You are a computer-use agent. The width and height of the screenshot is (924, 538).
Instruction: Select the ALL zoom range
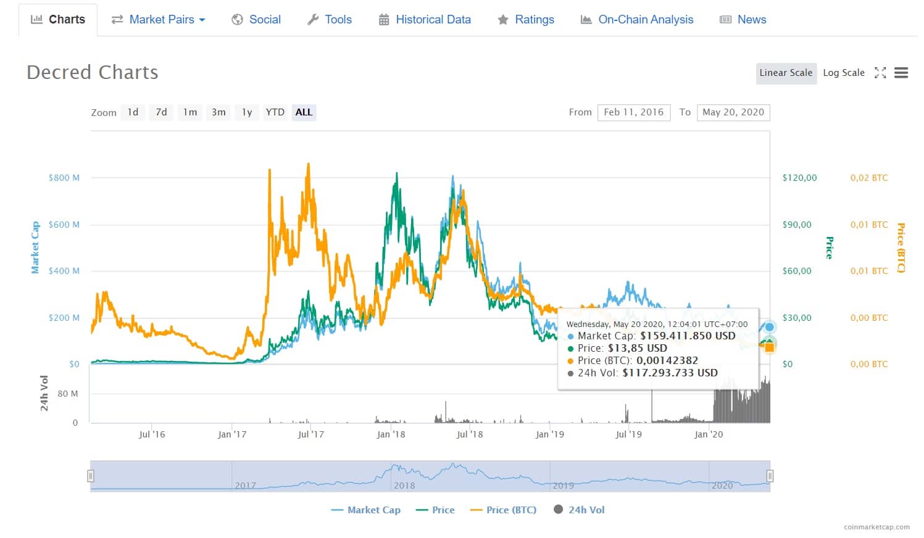point(304,112)
